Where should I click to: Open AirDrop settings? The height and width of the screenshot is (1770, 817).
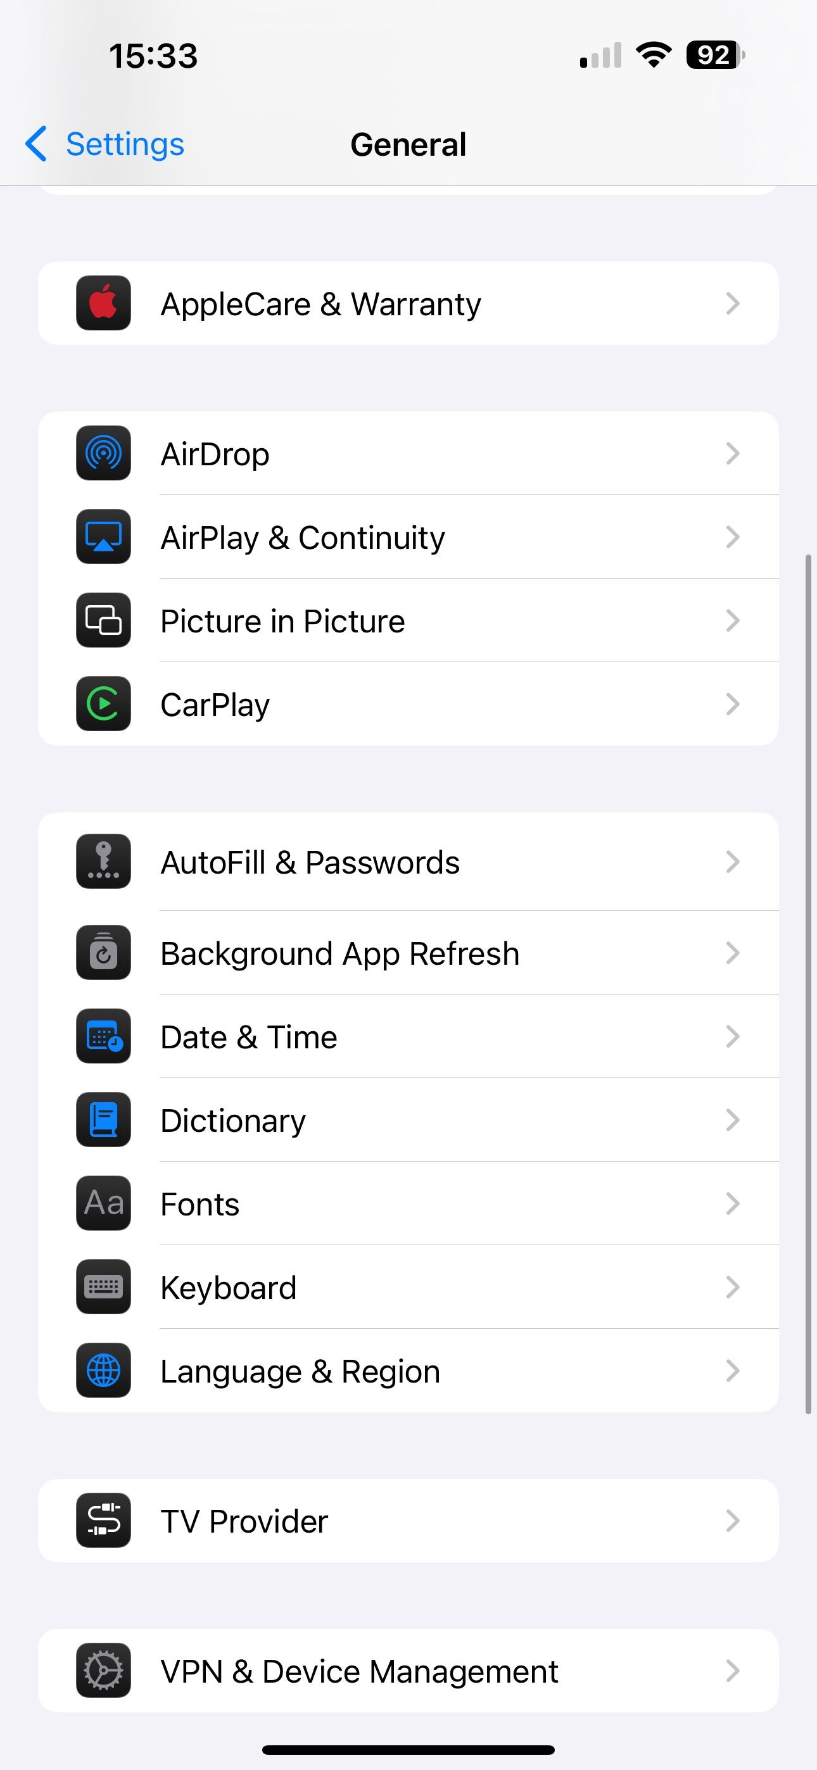tap(408, 453)
